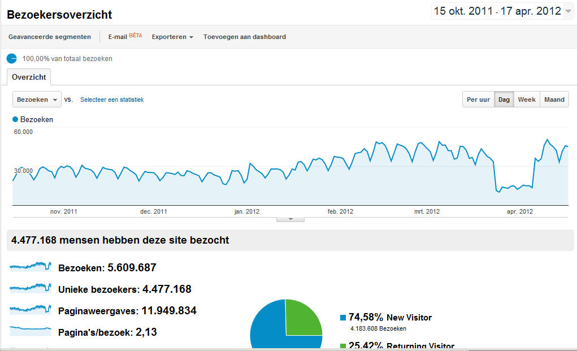Collapse the chart with the bottom arrow handle

tap(290, 219)
